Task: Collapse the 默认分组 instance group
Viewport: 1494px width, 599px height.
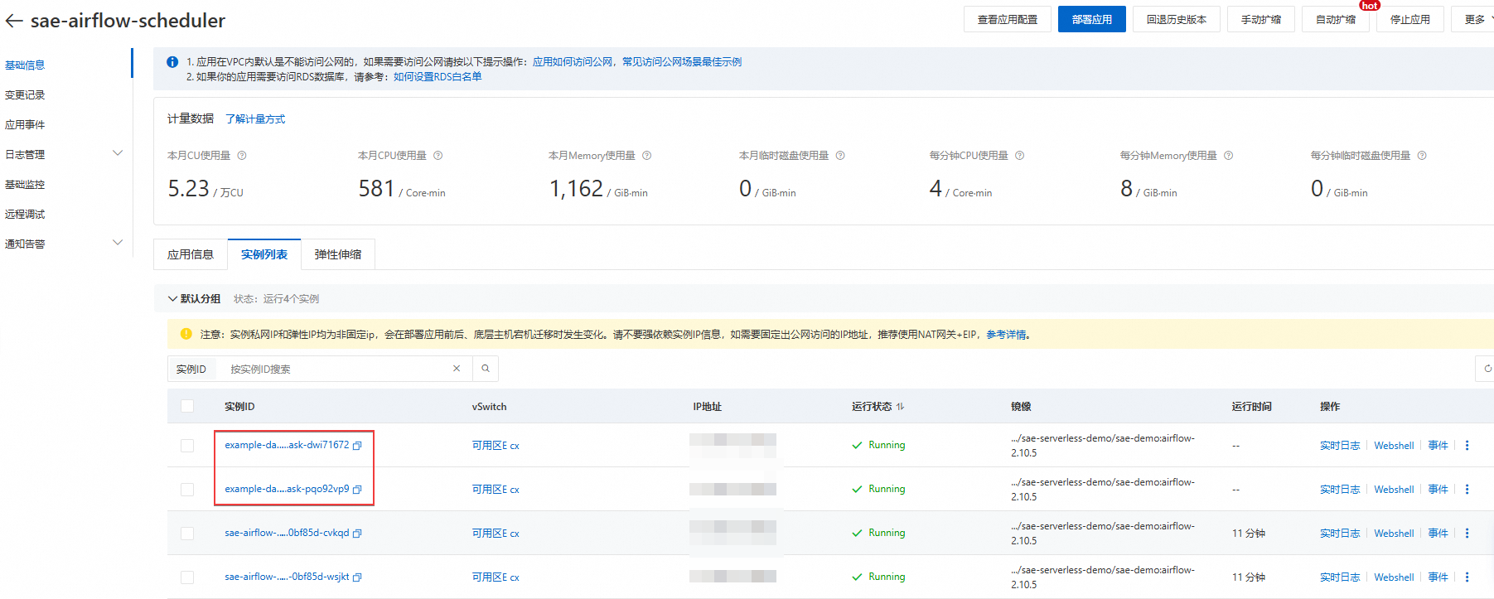Action: pos(172,299)
